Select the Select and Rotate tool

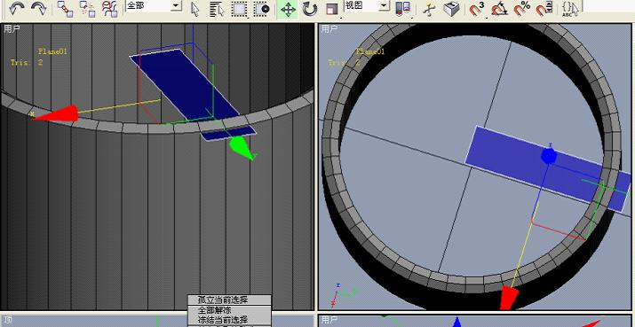click(x=309, y=9)
